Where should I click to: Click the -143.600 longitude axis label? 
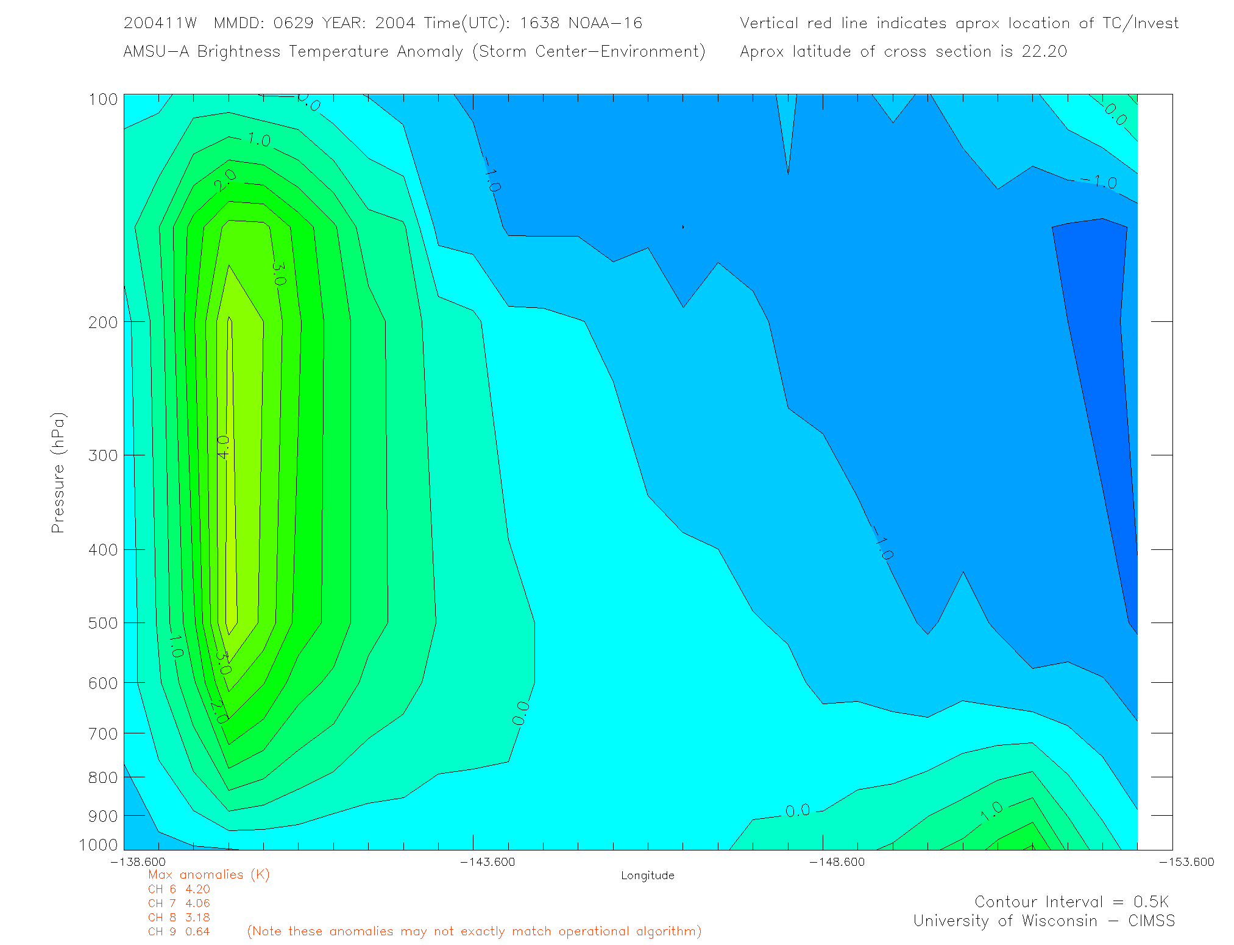(x=487, y=861)
